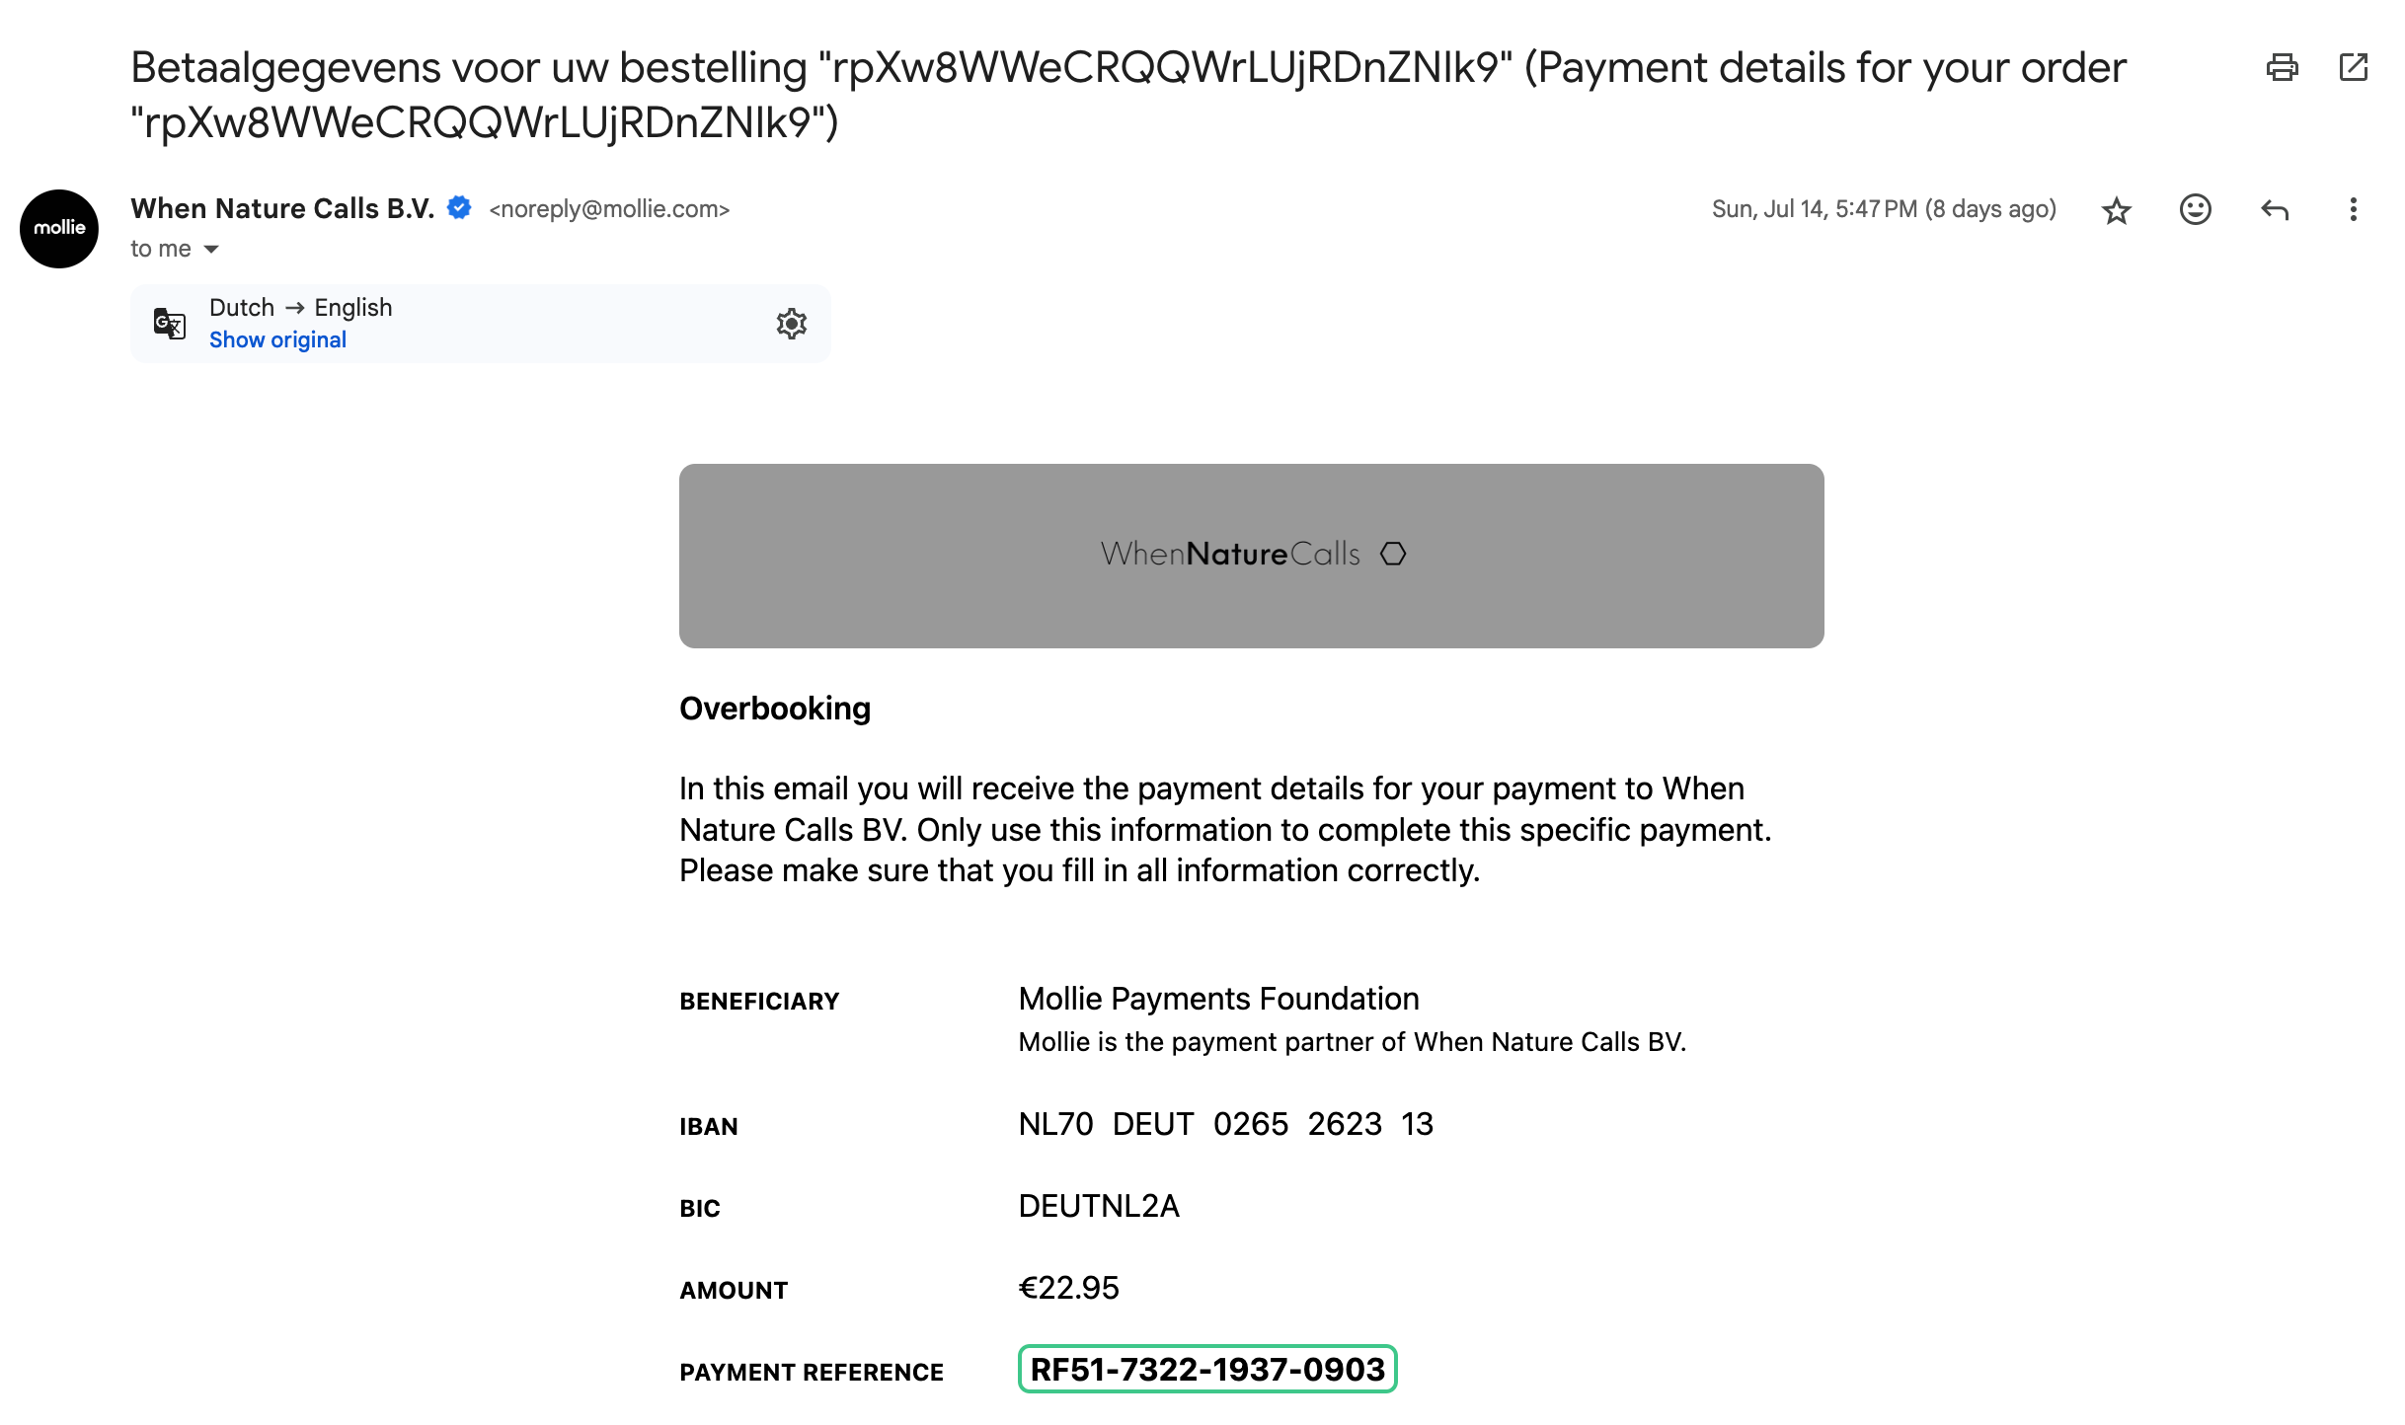The height and width of the screenshot is (1425, 2405).
Task: Star this email from When Nature Calls
Action: tap(2116, 210)
